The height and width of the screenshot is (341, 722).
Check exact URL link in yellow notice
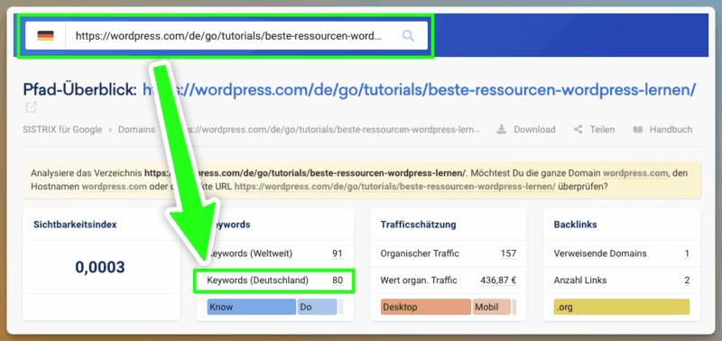pos(394,187)
